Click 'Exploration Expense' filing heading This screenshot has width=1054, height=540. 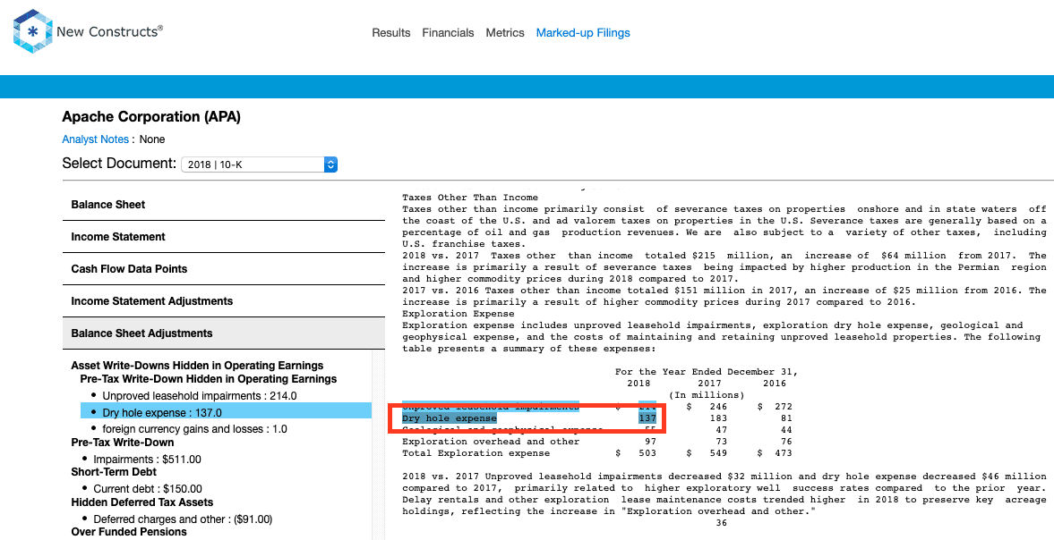[458, 313]
